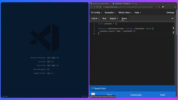This screenshot has width=178, height=100.
Task: Click 'Start Debugging' in VS Code
Action: point(39,69)
